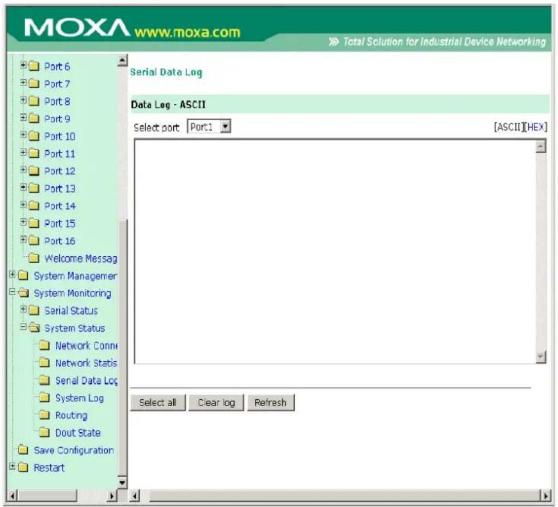The width and height of the screenshot is (558, 507).
Task: Click the Port 16 folder icon
Action: coord(34,240)
